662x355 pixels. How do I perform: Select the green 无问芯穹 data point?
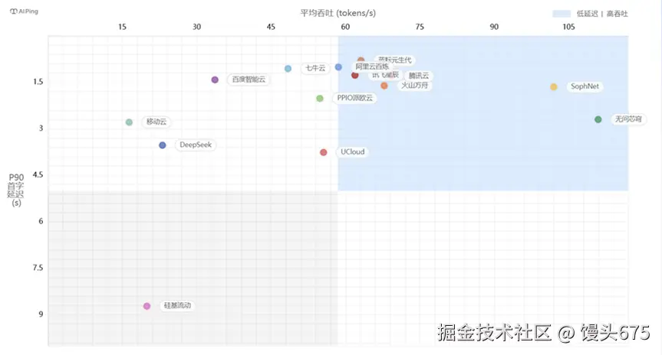[x=598, y=119]
